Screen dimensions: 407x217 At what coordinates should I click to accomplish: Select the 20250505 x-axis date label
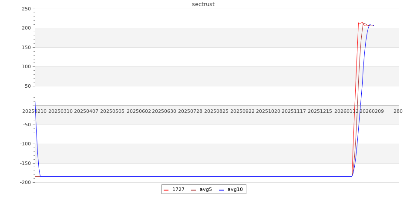coord(112,111)
